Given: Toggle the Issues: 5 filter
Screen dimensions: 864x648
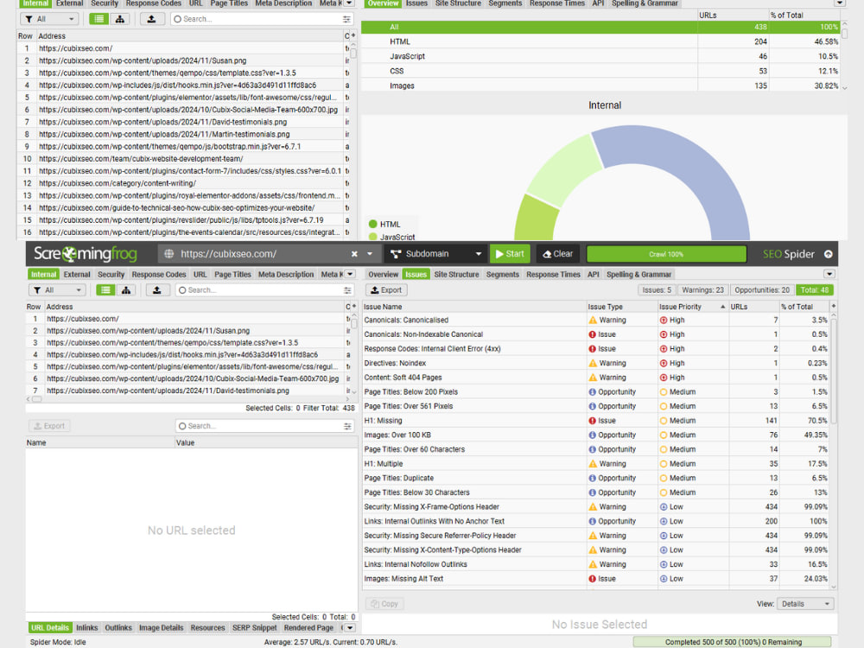Looking at the screenshot, I should click(x=657, y=289).
